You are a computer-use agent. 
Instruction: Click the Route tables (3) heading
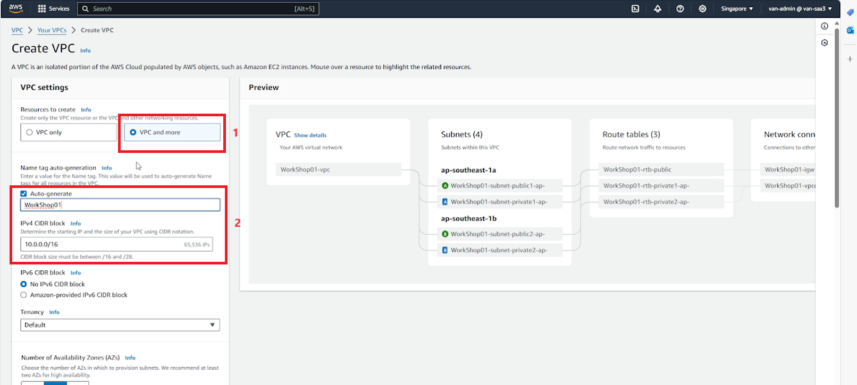pyautogui.click(x=631, y=134)
